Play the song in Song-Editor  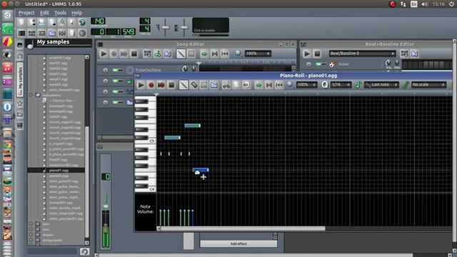click(104, 54)
